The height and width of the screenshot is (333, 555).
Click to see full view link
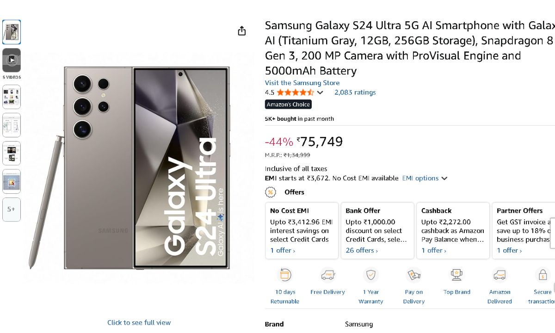coord(139,323)
